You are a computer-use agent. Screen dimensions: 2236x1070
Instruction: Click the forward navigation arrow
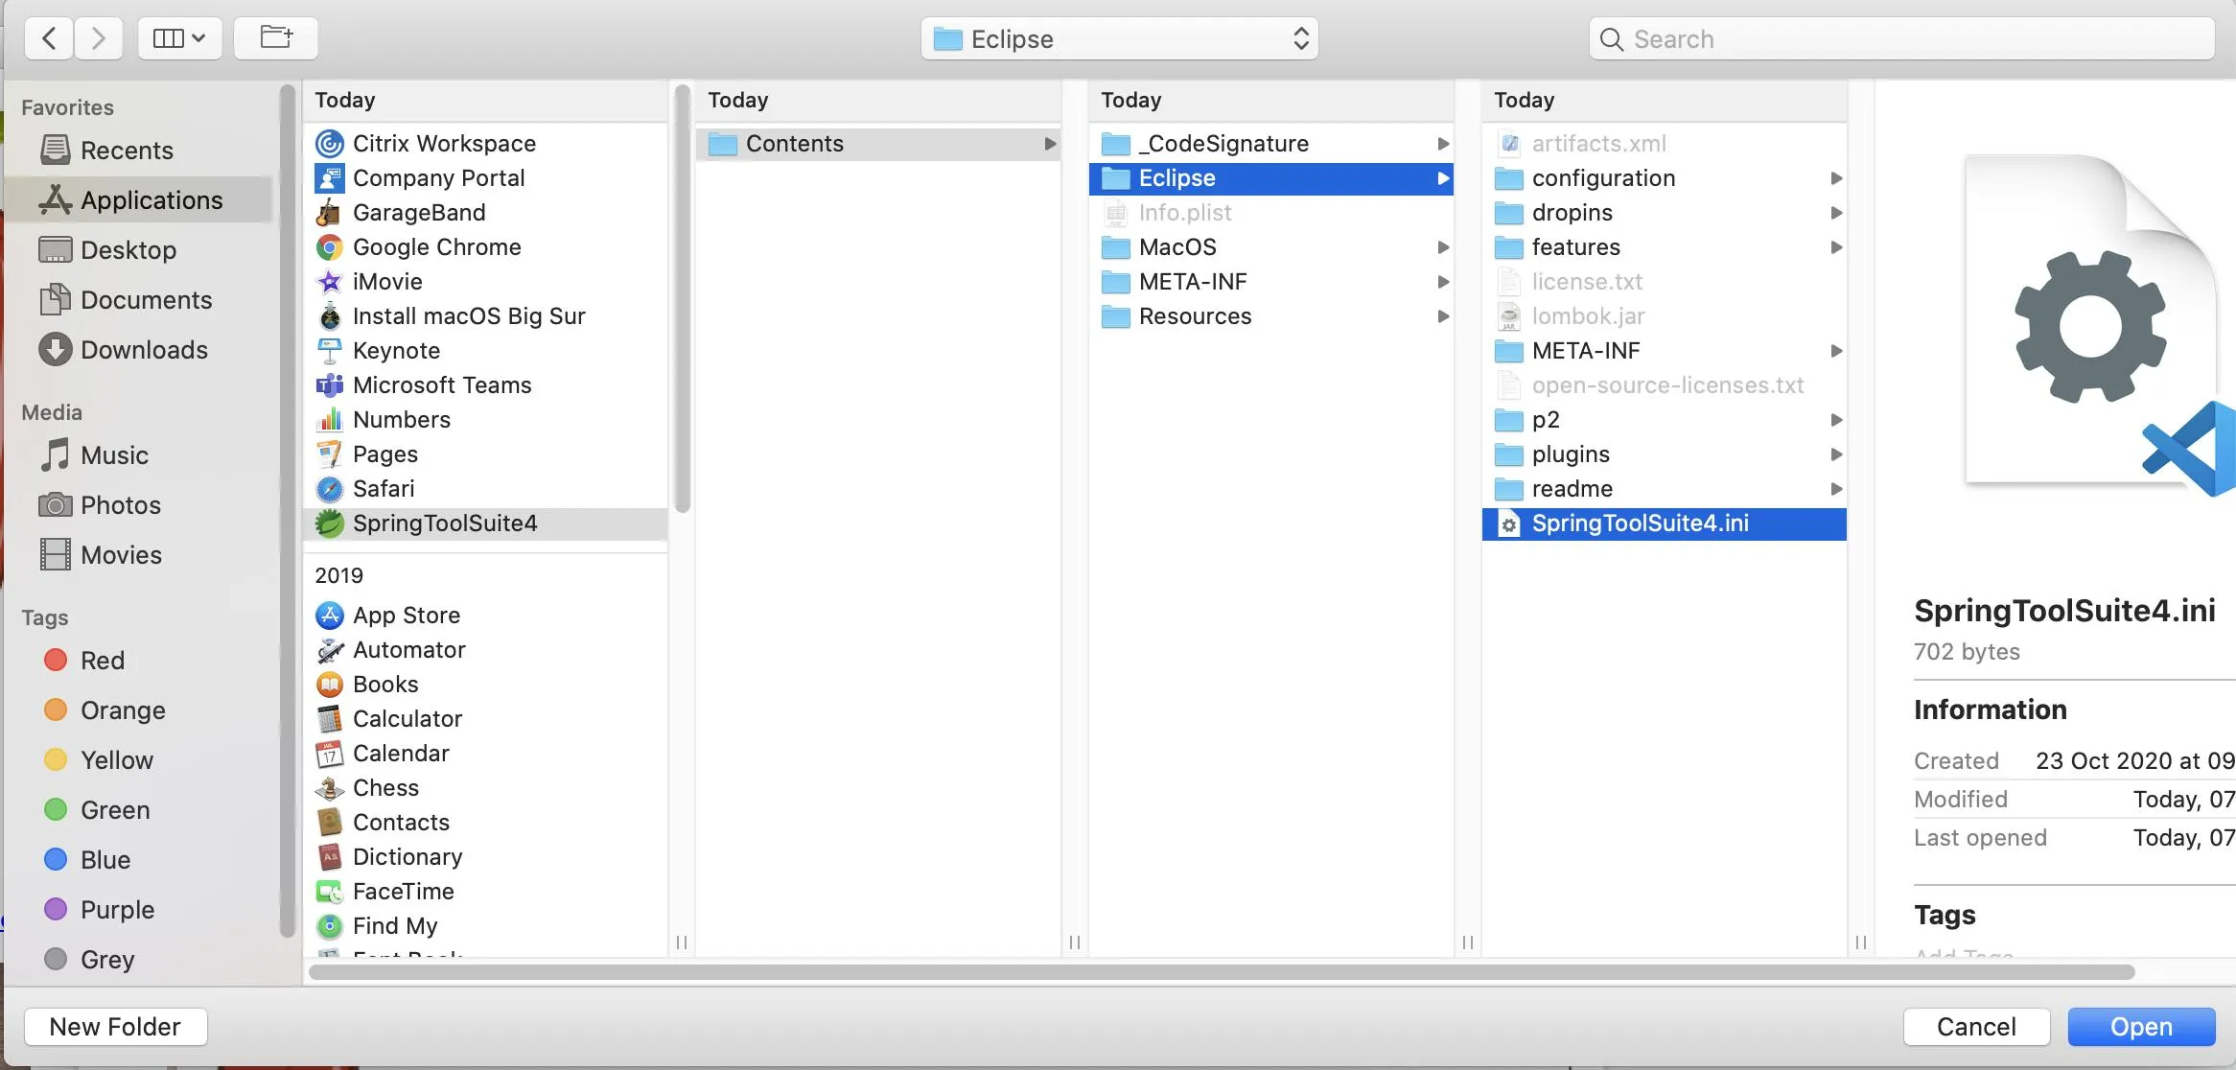tap(98, 38)
